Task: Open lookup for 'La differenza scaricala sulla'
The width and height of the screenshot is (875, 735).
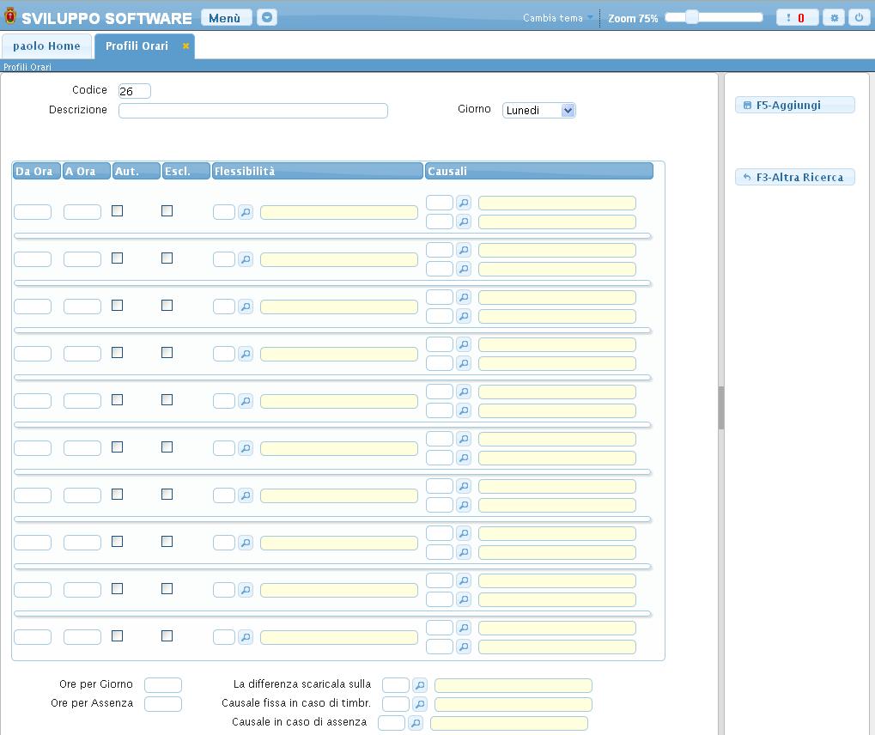Action: (420, 685)
